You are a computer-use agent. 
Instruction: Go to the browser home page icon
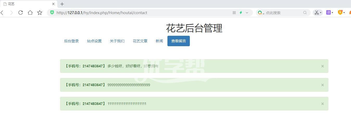pyautogui.click(x=30, y=13)
